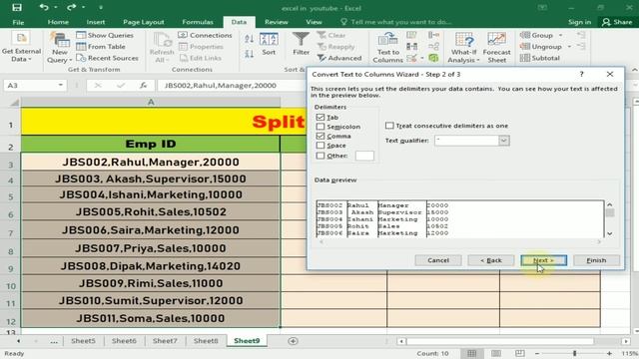The width and height of the screenshot is (639, 359).
Task: Open the Name Box dropdown
Action: 60,86
